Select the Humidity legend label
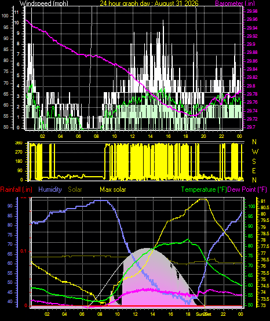The image size is (270, 321). (x=50, y=189)
